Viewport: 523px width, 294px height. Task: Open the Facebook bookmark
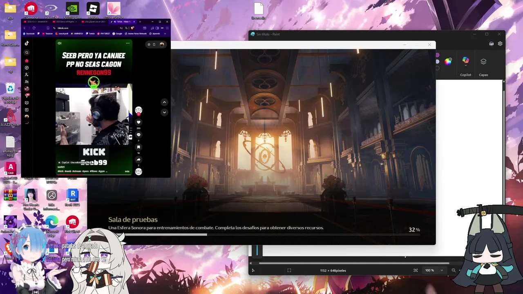coord(29,33)
